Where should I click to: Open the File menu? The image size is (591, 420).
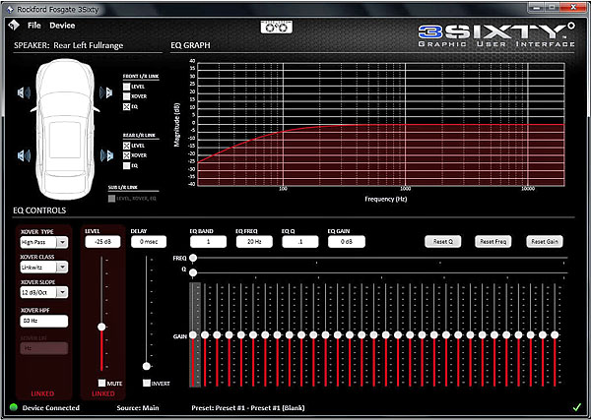[33, 26]
